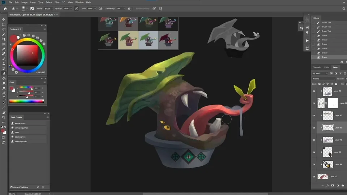Select the Clone Stamp tool

(x=4, y=64)
